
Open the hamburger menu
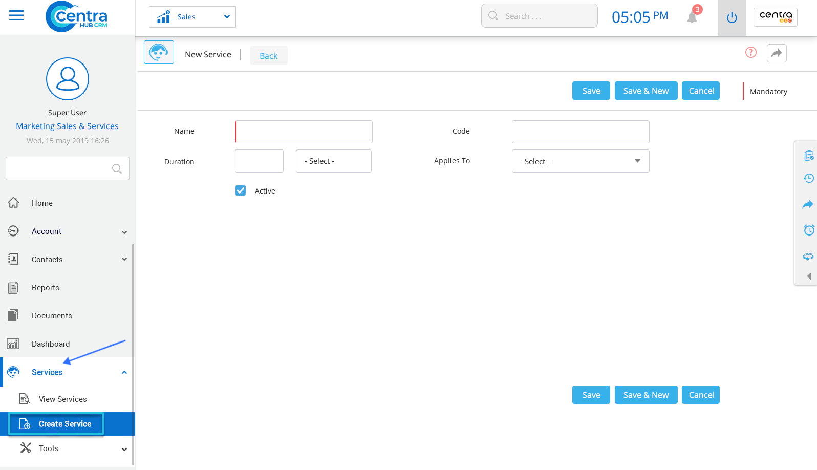[x=16, y=16]
